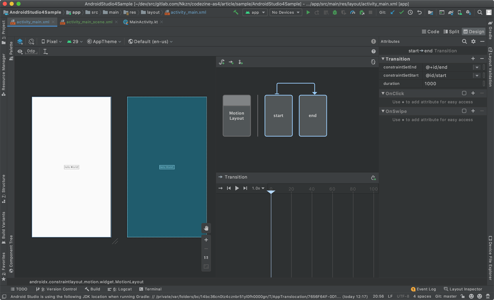
Task: Open the Version Control tool window
Action: [x=56, y=289]
